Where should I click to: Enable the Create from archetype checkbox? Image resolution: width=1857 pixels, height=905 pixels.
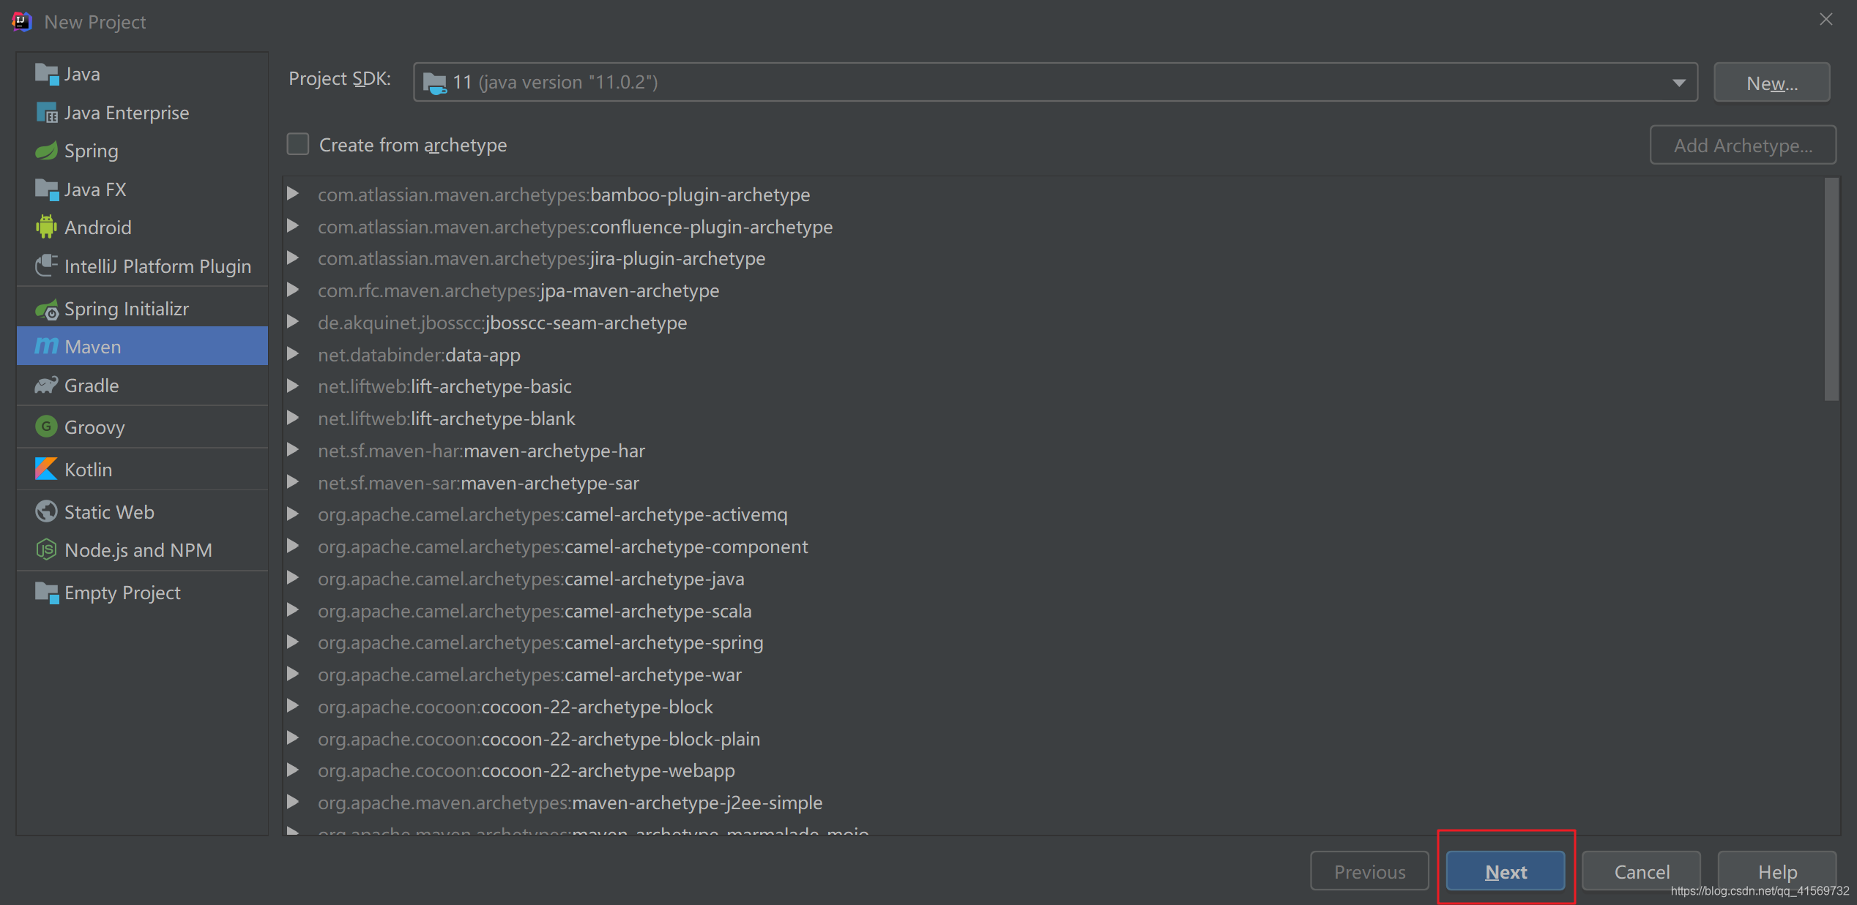click(x=299, y=144)
